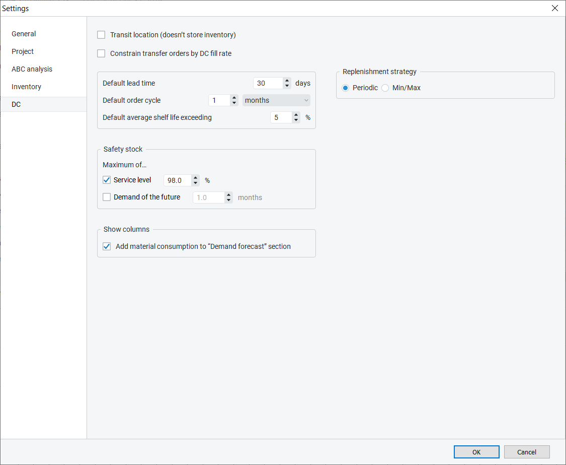Uncheck the Service level safety stock option
The image size is (566, 465).
[107, 180]
